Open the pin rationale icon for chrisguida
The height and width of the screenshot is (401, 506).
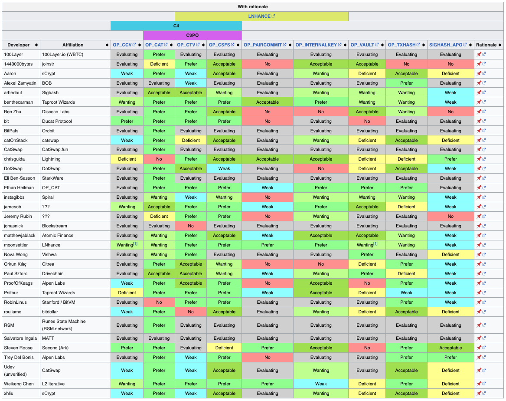click(x=479, y=159)
